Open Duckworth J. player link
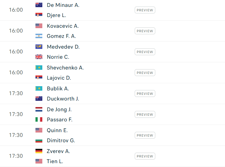The image size is (225, 167). (x=63, y=99)
